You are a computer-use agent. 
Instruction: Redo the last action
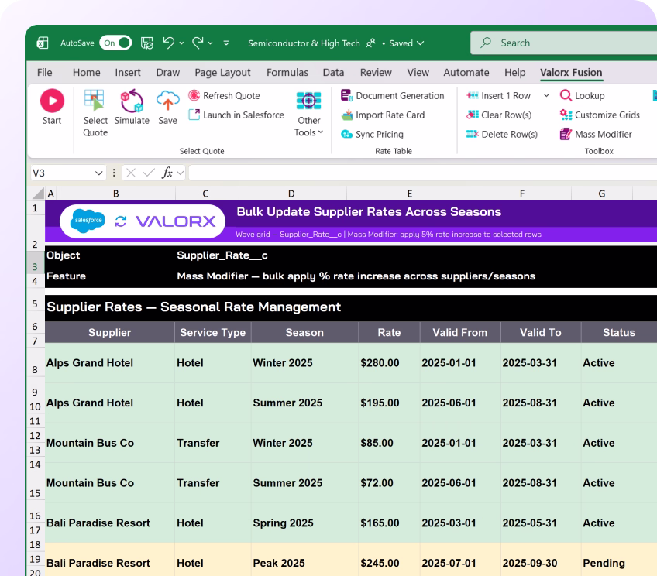point(198,43)
